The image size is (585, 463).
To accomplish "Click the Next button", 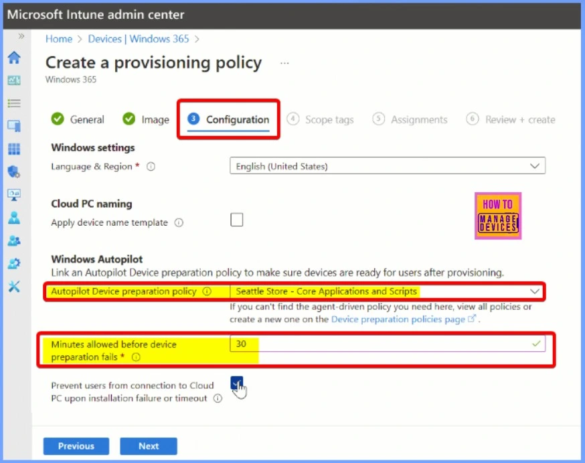I will [149, 446].
